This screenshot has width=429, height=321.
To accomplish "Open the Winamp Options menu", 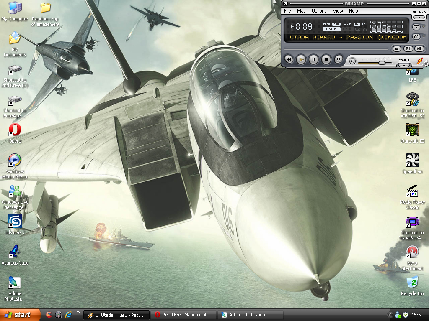I will (x=319, y=11).
